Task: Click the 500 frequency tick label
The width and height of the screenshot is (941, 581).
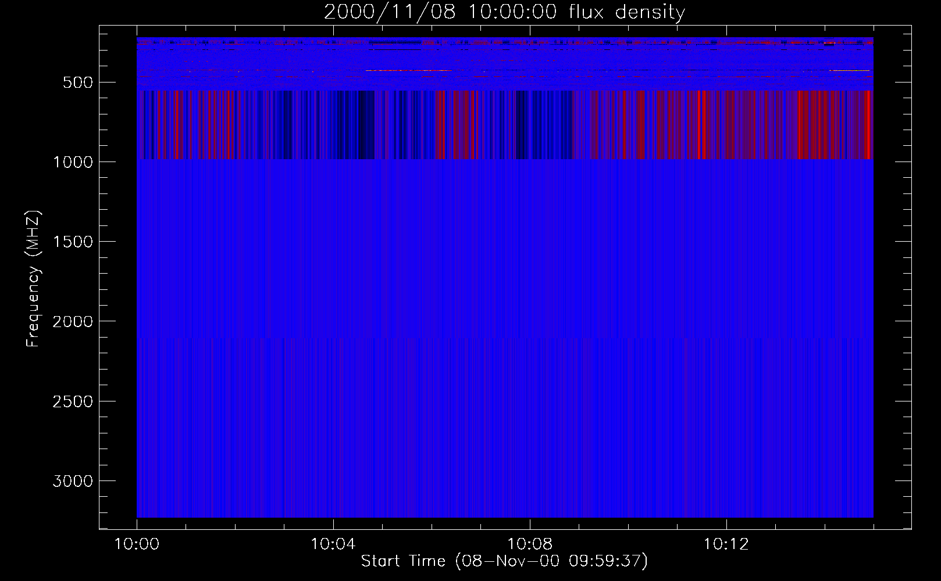Action: click(x=78, y=83)
